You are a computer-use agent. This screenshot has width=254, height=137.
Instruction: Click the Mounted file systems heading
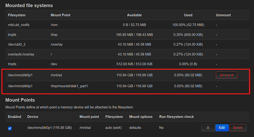(x=29, y=6)
